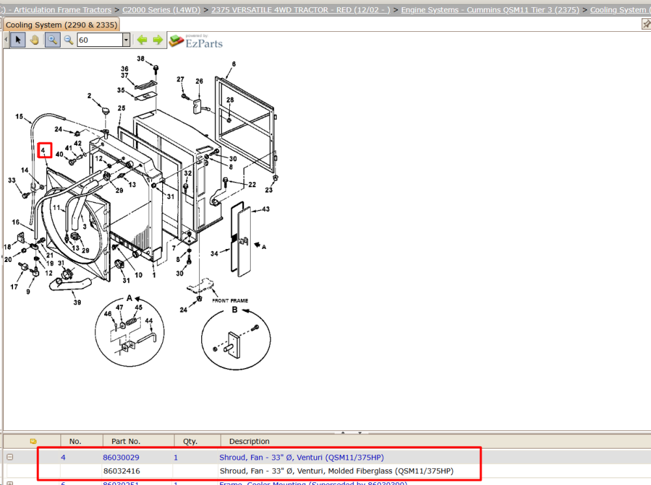Click callout 39 on the diagram

77,302
